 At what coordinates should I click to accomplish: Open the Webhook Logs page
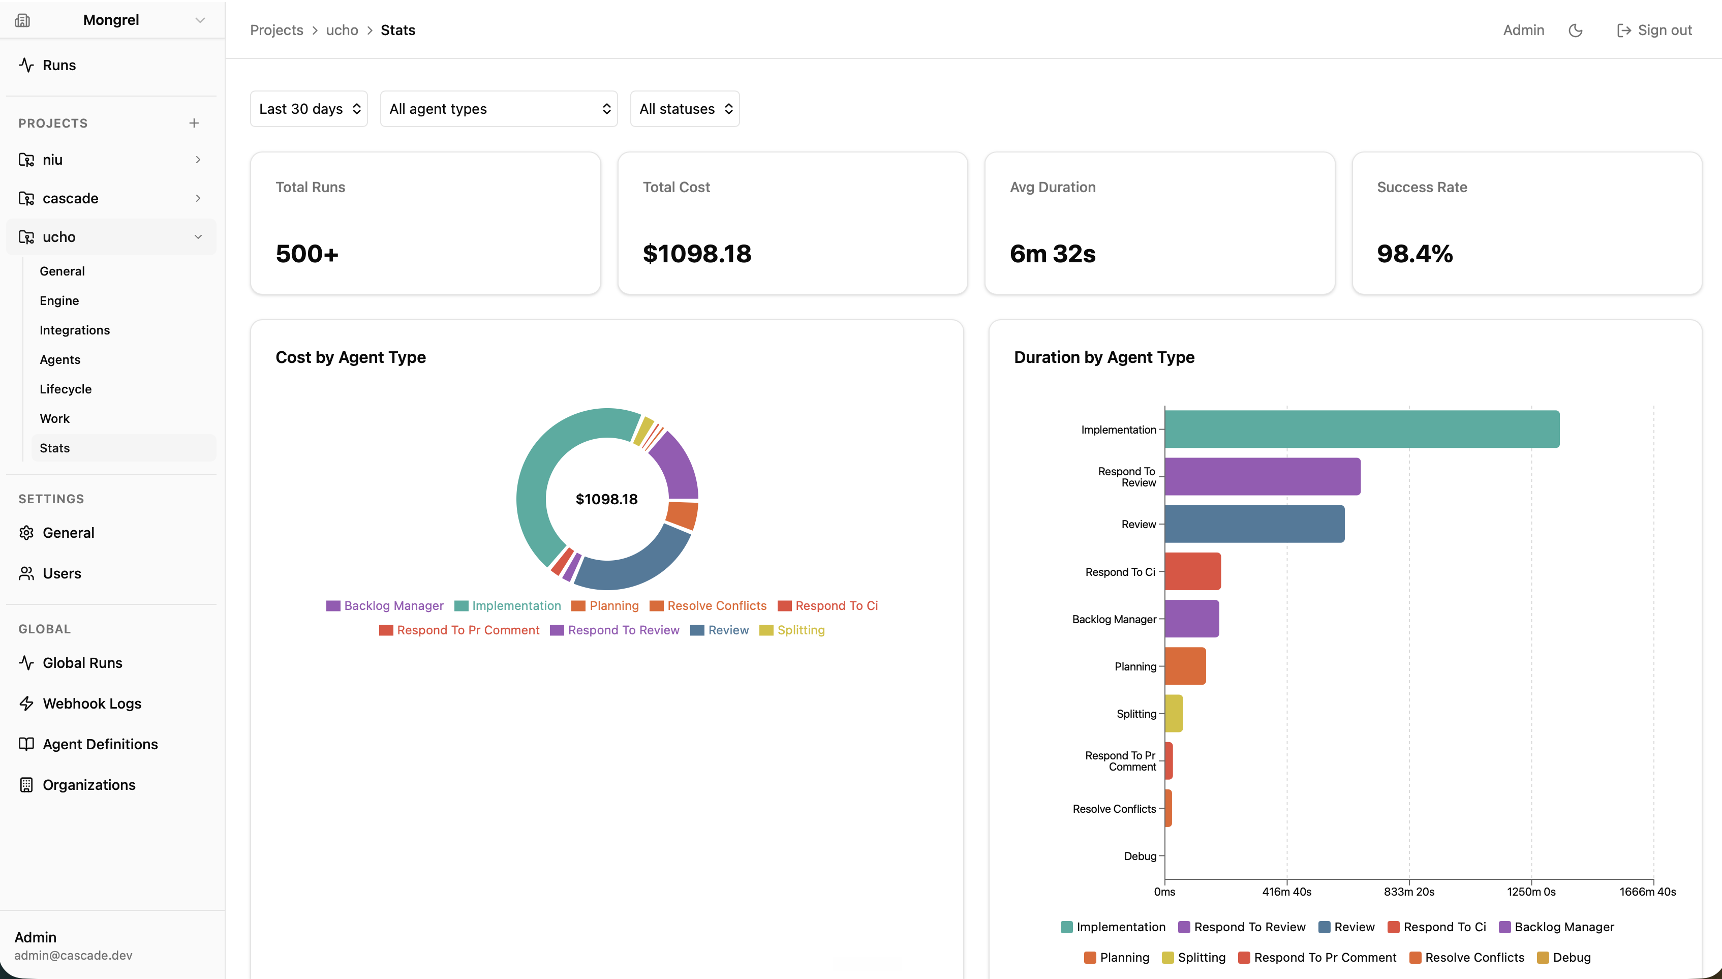coord(111,703)
